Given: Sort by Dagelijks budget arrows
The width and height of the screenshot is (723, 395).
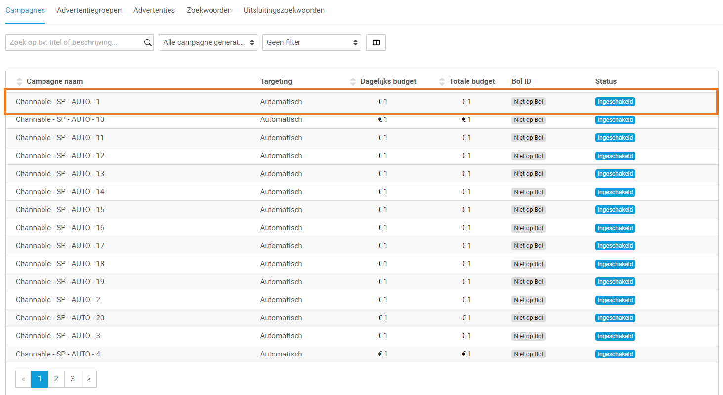Looking at the screenshot, I should tap(353, 81).
